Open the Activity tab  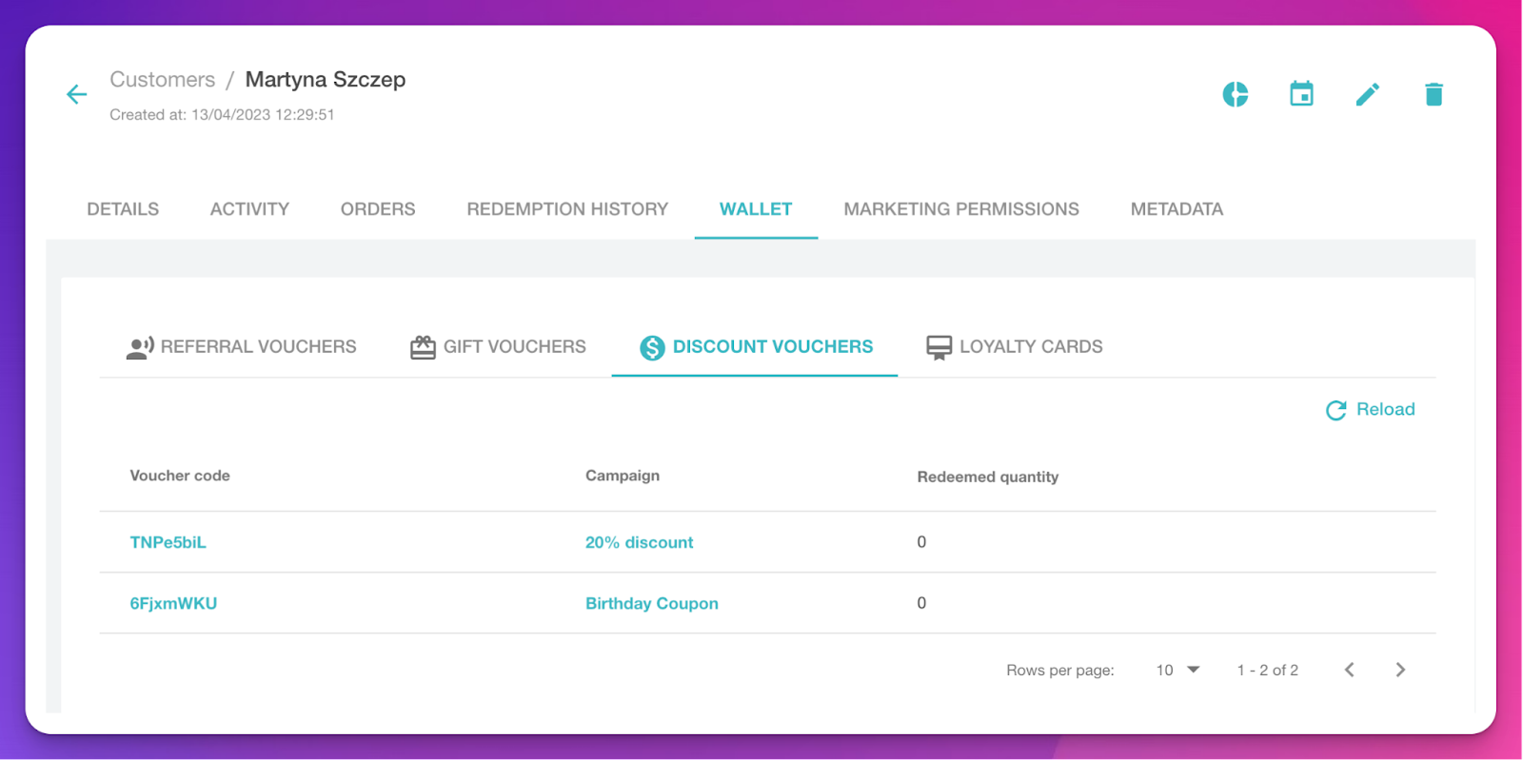[x=249, y=209]
